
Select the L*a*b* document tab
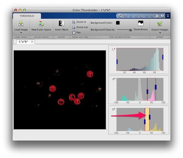point(23,42)
